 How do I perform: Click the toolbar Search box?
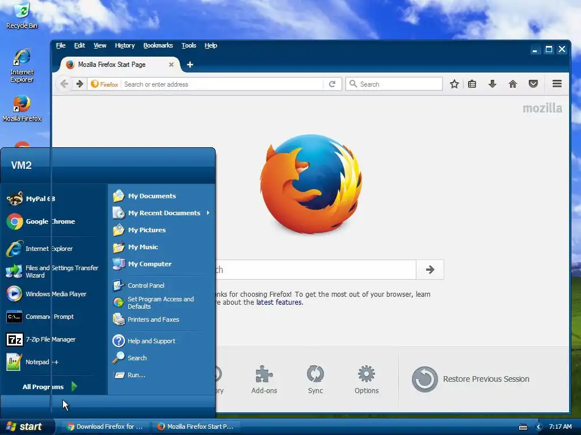coord(394,84)
